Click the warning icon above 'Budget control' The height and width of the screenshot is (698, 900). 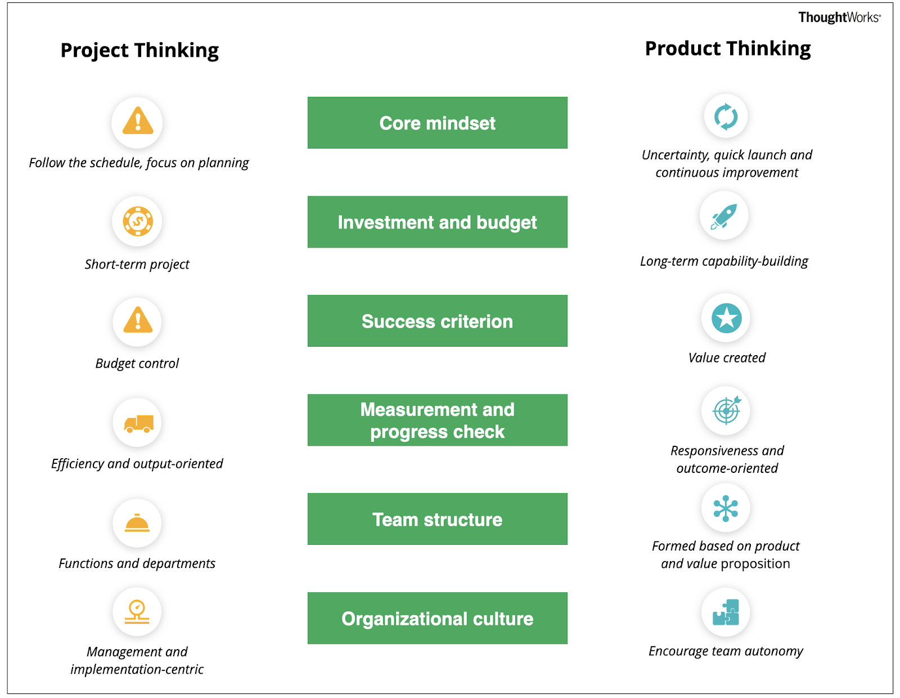tap(137, 321)
